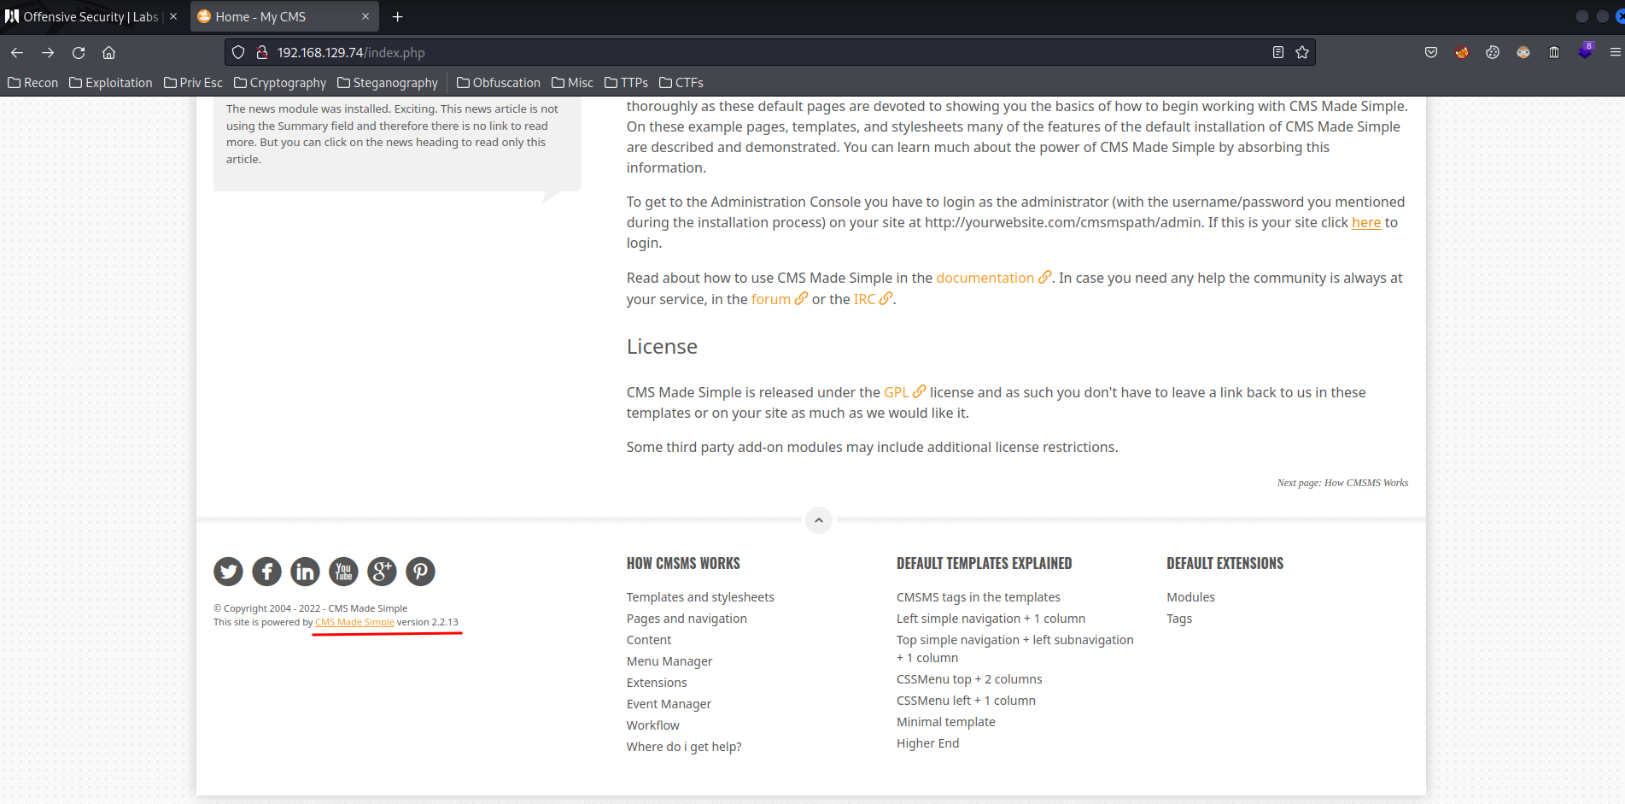Select the Home - My CMS tab
This screenshot has height=804, width=1625.
(284, 17)
